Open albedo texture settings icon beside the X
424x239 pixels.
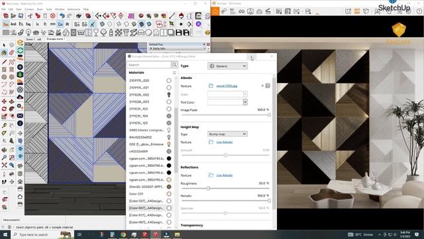click(268, 86)
